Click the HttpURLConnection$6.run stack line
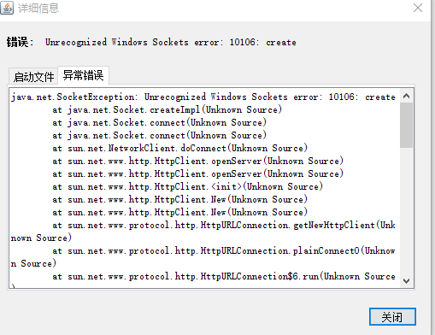435x335 pixels. pyautogui.click(x=224, y=277)
